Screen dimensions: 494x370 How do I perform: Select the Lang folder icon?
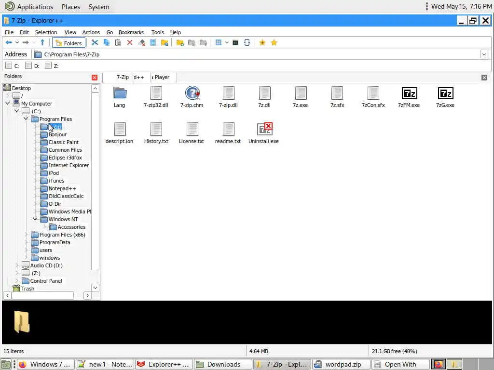coord(120,97)
